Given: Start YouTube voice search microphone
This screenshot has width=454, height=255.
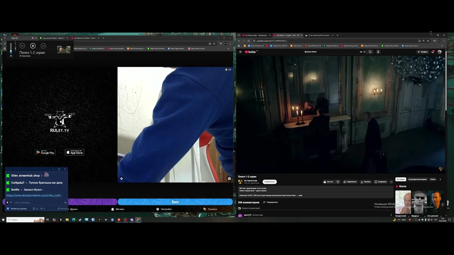Looking at the screenshot, I should (x=378, y=52).
